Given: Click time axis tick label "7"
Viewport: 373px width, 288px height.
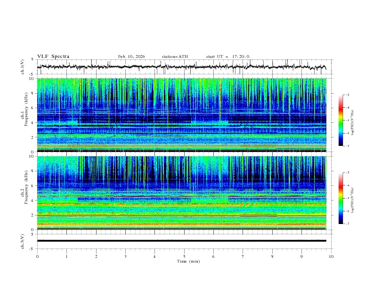Looking at the screenshot, I should pyautogui.click(x=243, y=256).
